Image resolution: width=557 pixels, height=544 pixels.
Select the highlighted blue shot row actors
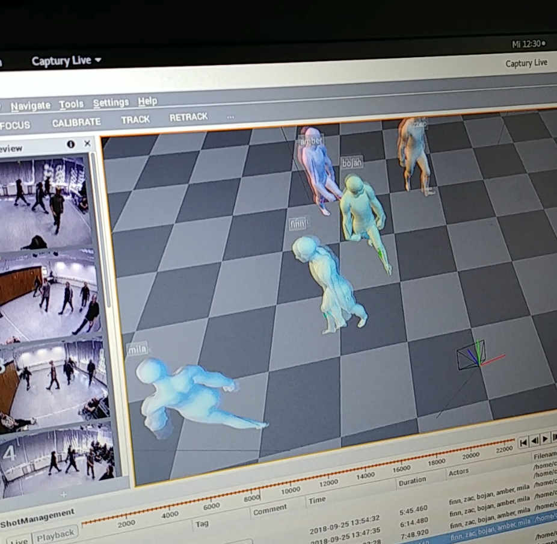pyautogui.click(x=490, y=530)
